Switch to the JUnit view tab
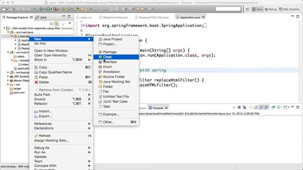Image resolution: width=303 pixels, height=170 pixels. (x=41, y=17)
